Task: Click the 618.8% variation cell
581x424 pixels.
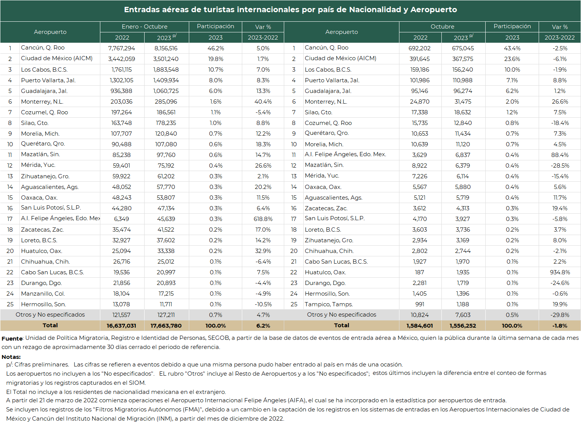Action: tap(263, 219)
